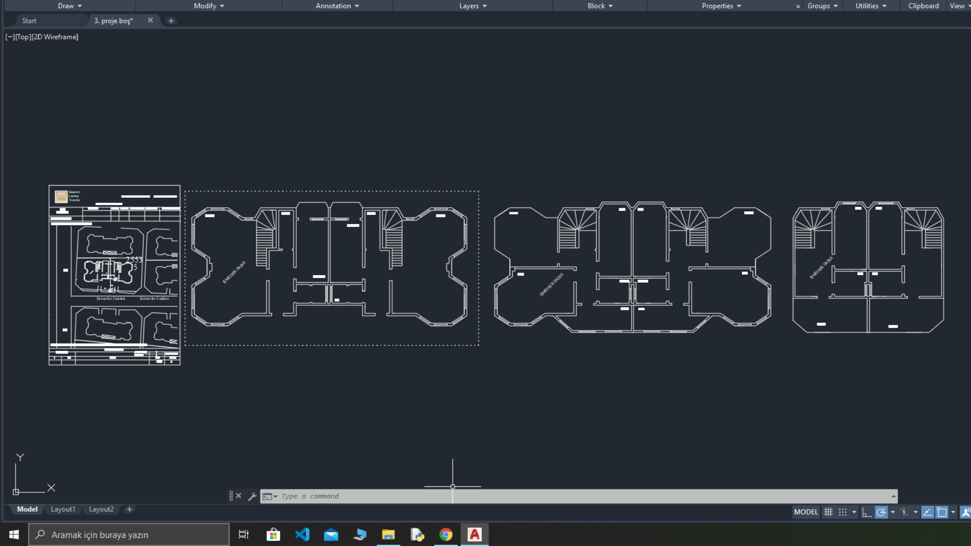Screen dimensions: 971x546
Task: Add a new layout tab
Action: pos(129,509)
